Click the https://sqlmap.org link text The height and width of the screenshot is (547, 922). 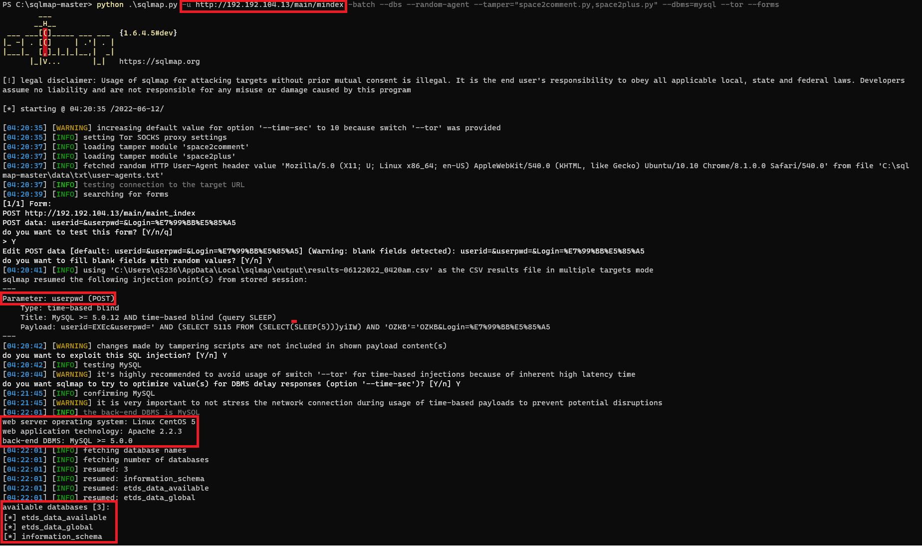click(x=159, y=61)
